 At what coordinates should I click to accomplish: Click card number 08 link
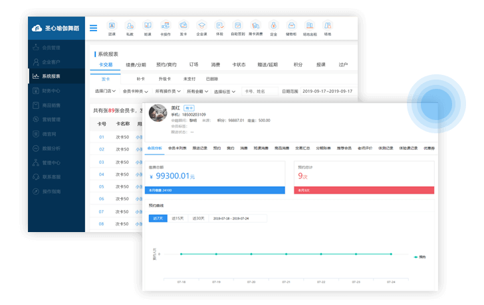click(102, 223)
